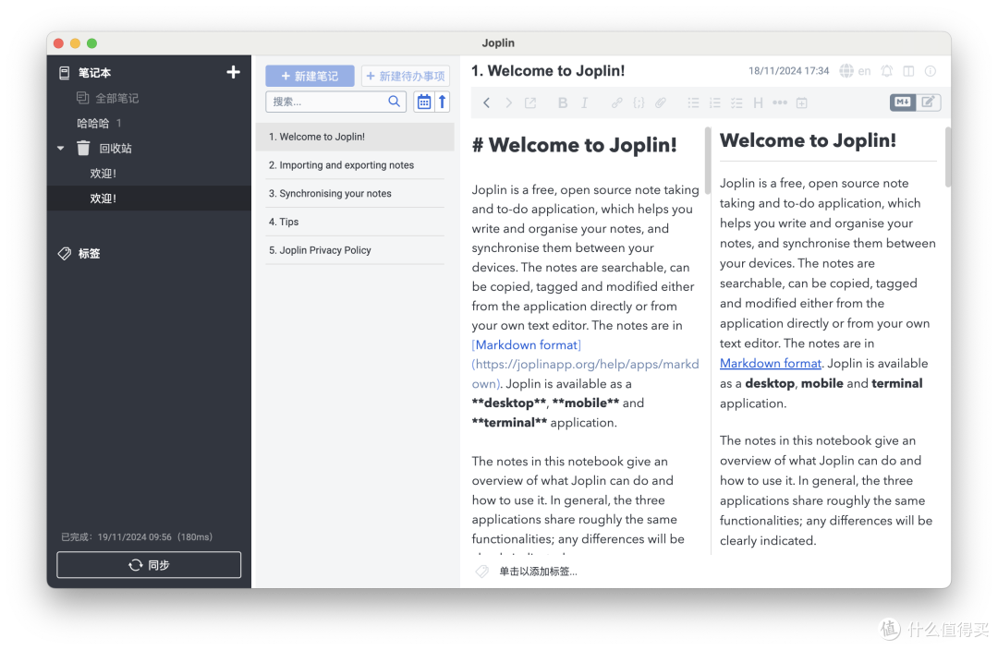The image size is (998, 650).
Task: Select the first 欢迎! trash notebook
Action: pyautogui.click(x=103, y=173)
